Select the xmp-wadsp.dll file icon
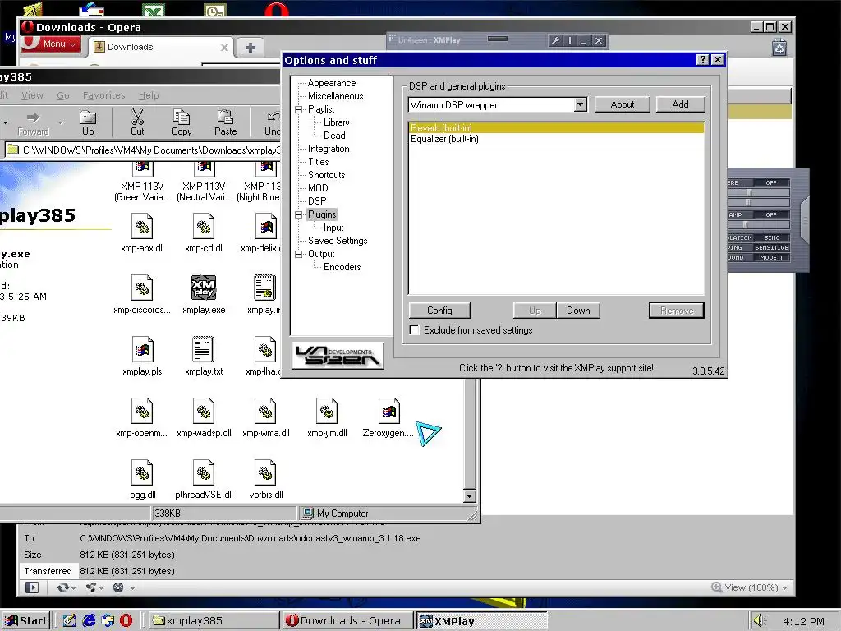This screenshot has height=631, width=841. (204, 412)
